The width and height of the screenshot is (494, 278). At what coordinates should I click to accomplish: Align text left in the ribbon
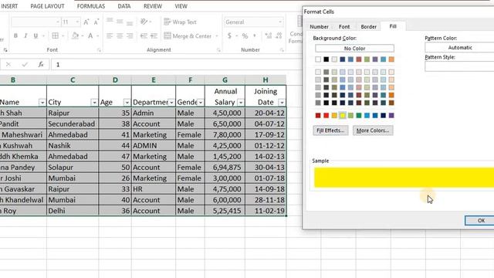[x=110, y=36]
